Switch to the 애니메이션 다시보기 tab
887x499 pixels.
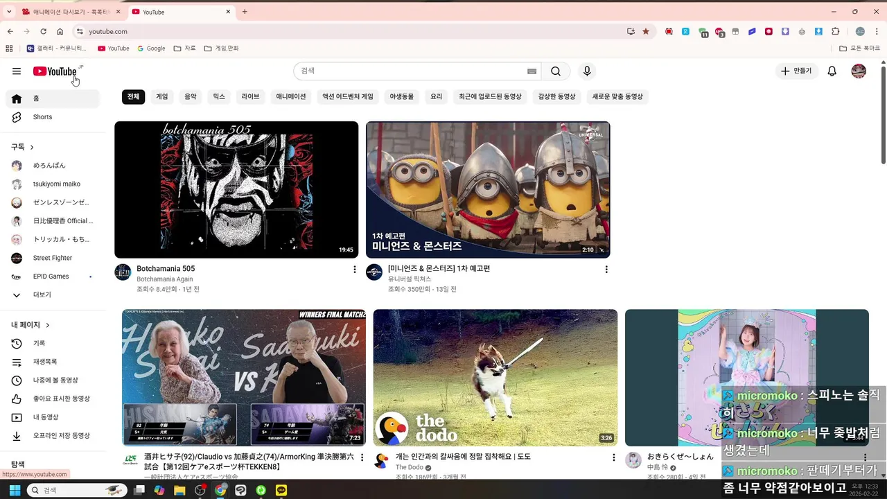click(71, 12)
